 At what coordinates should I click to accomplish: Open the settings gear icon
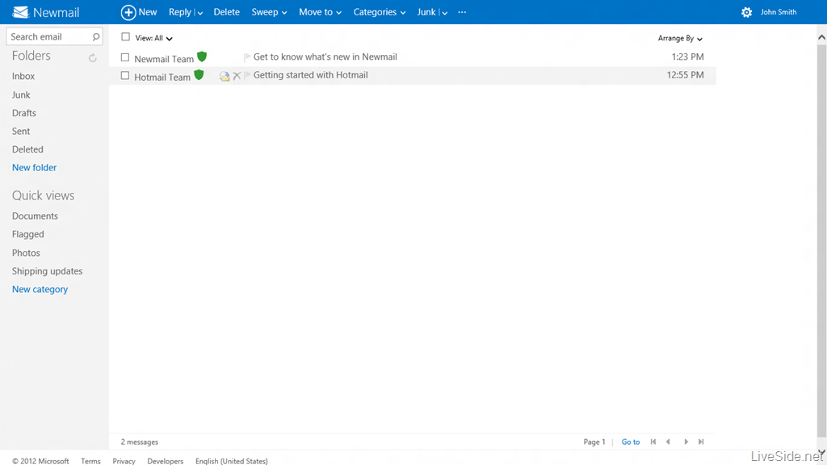[746, 12]
